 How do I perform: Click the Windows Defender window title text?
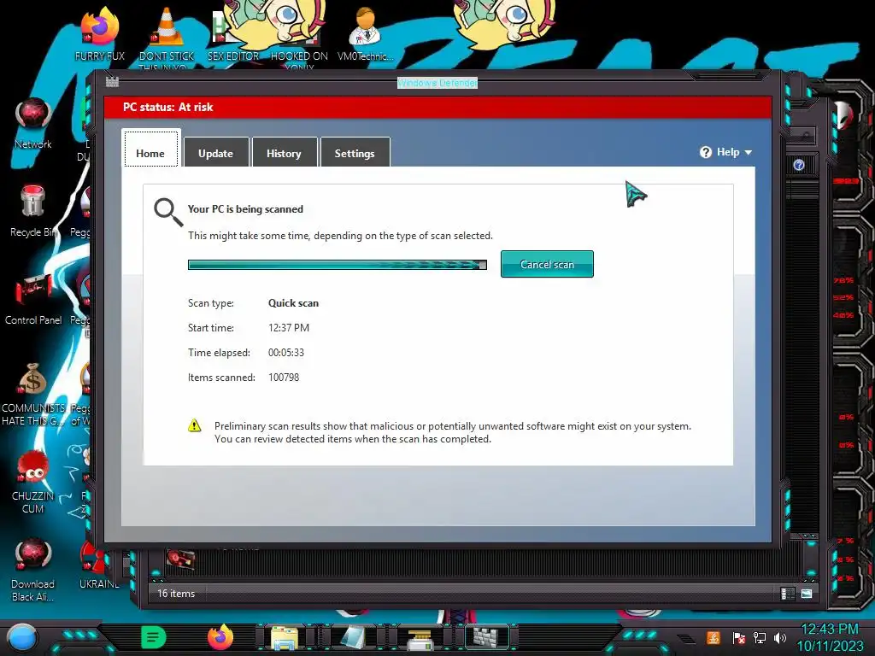click(437, 83)
